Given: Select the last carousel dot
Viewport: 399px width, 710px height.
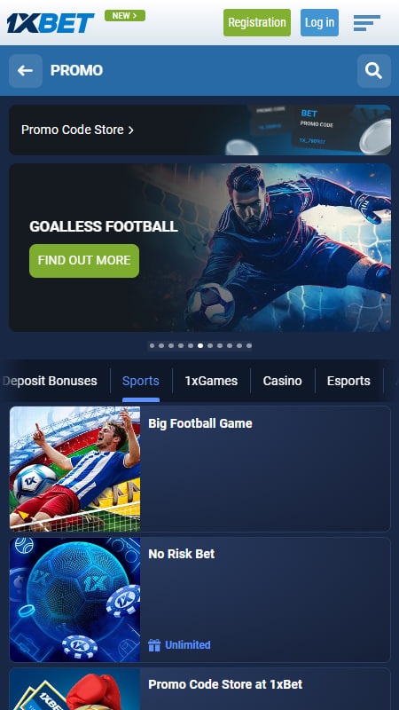Looking at the screenshot, I should [x=249, y=346].
